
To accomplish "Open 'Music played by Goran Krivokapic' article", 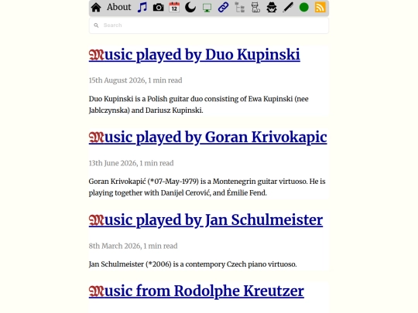I will (x=207, y=138).
